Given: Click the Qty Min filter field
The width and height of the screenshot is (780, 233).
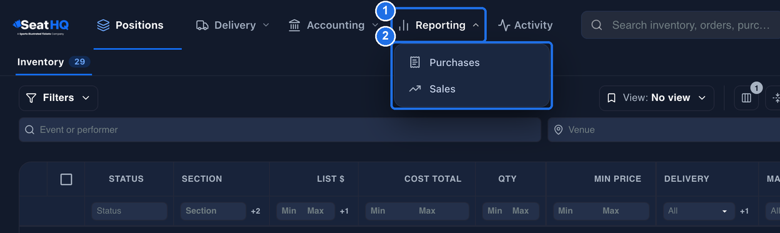Looking at the screenshot, I should (x=495, y=211).
